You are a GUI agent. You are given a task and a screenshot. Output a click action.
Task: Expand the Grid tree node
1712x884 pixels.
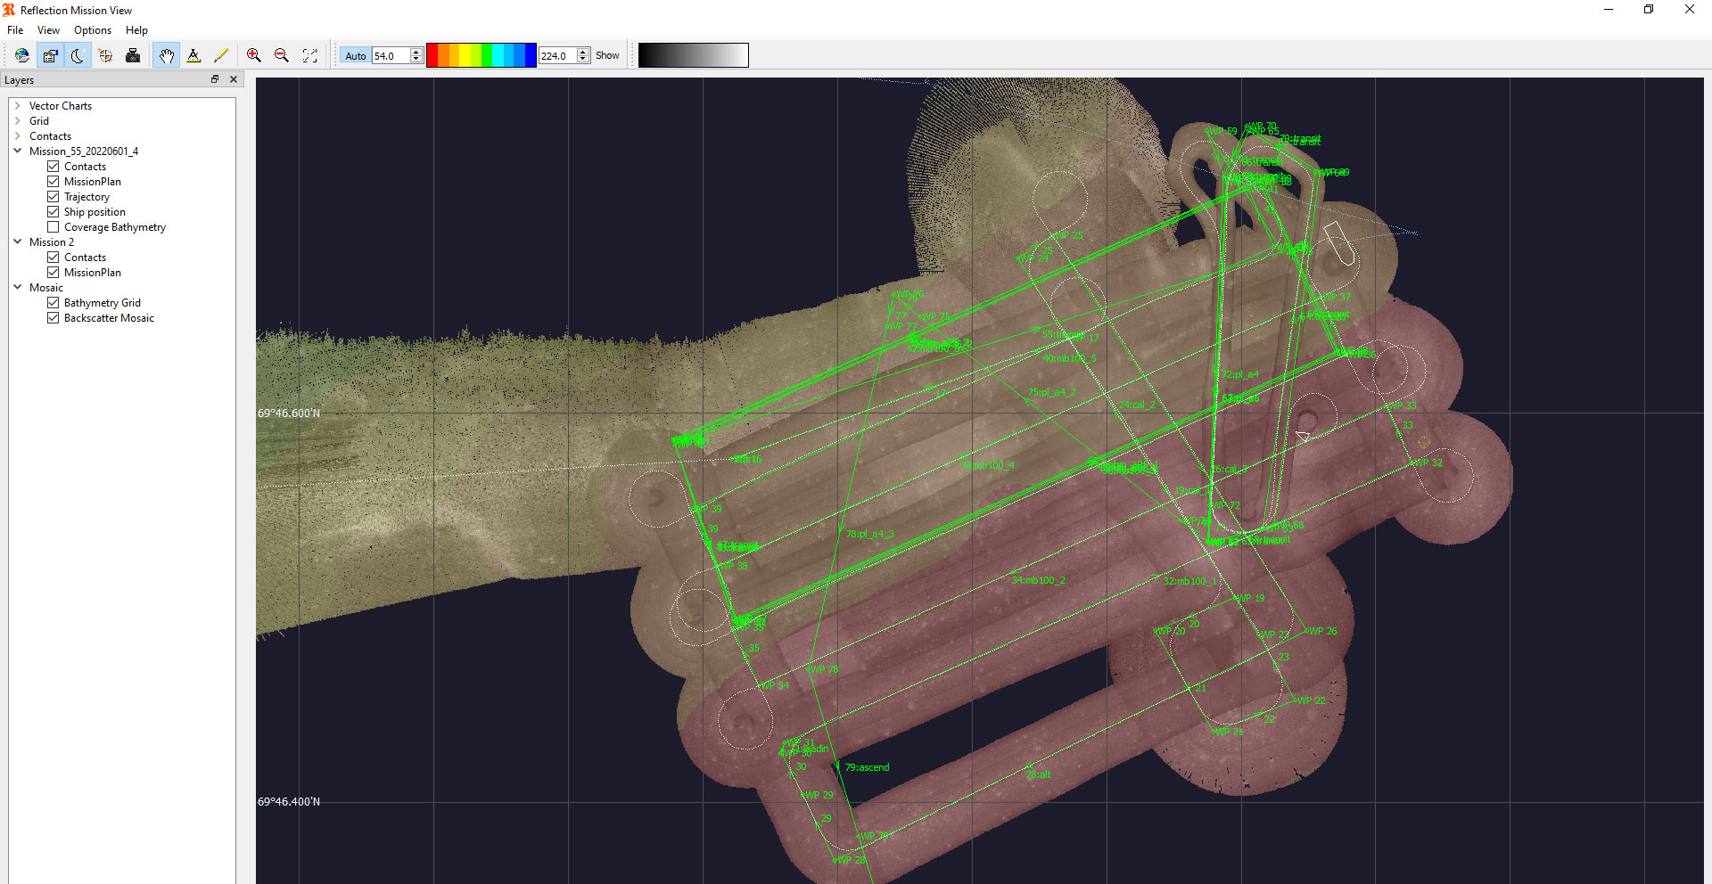click(x=17, y=120)
